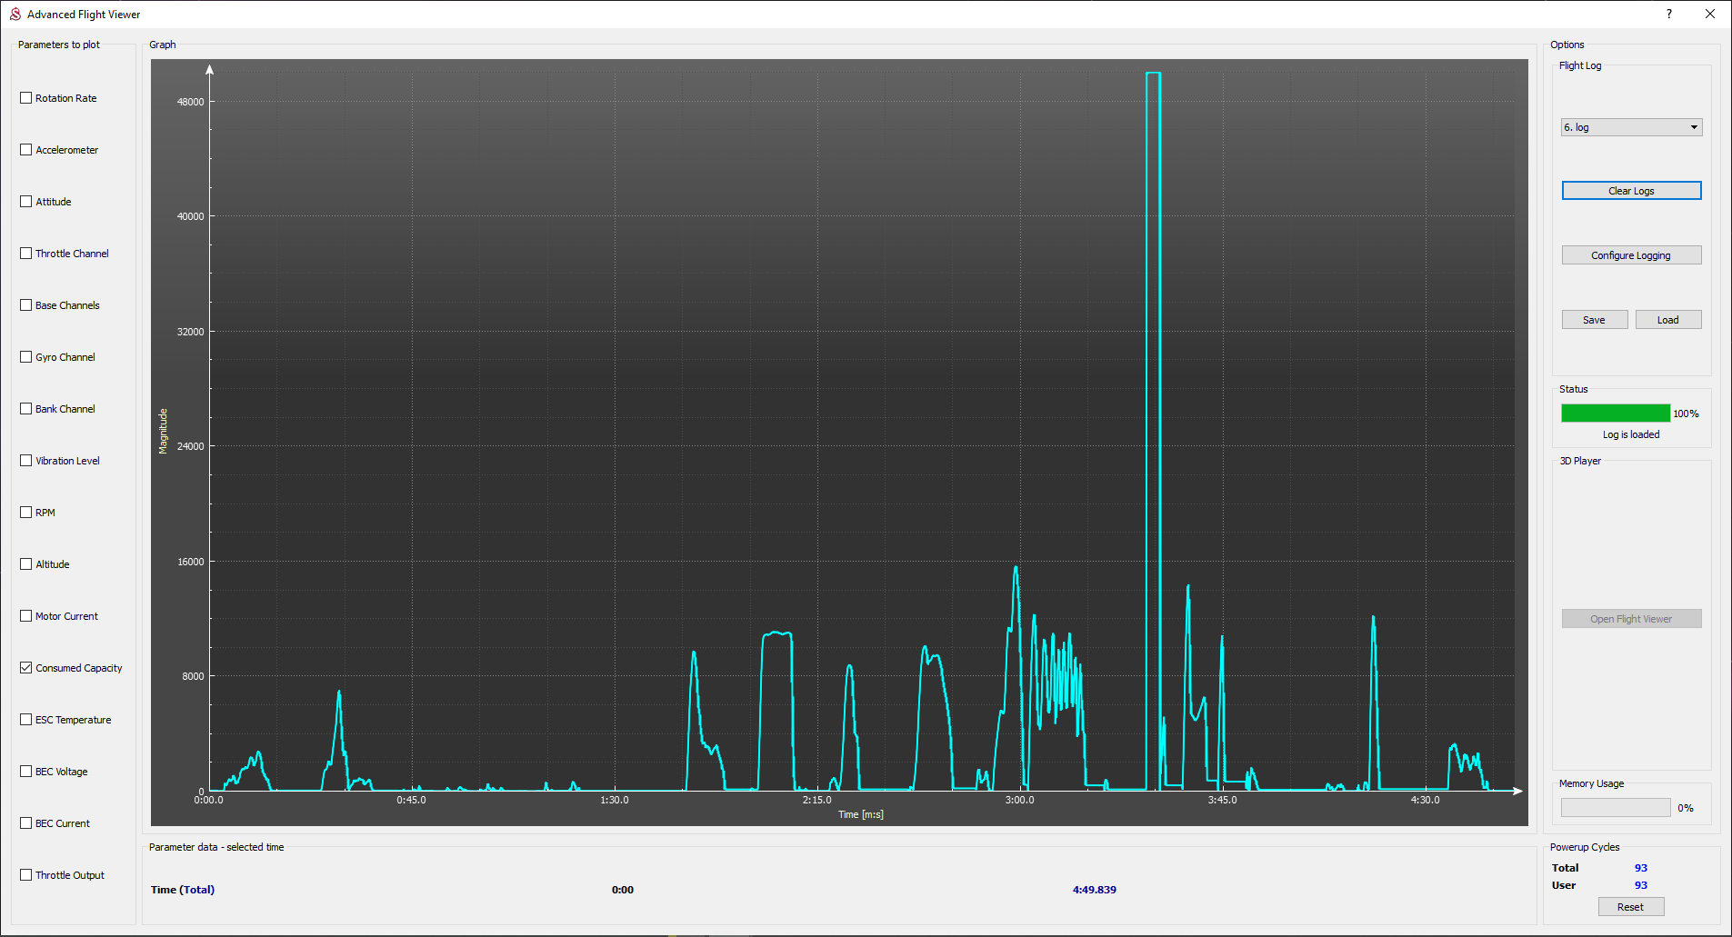Enable Vibration Level plotting
Screen dimensions: 1732x937
pos(26,461)
